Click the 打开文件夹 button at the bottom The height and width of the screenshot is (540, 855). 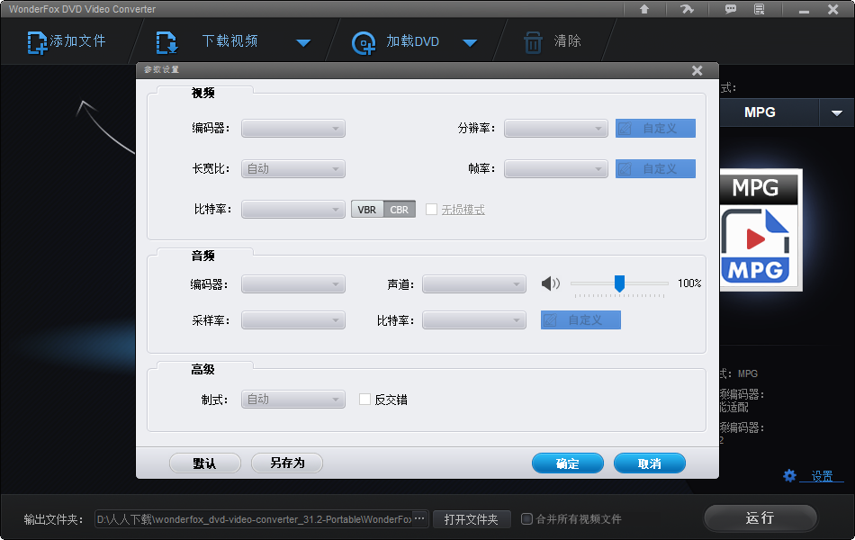(x=472, y=518)
